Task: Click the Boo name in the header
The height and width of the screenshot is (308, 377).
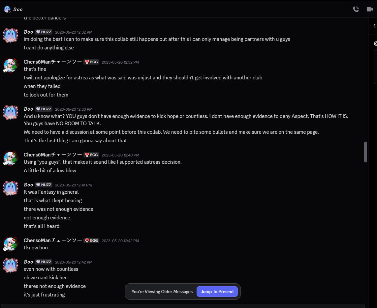Action: click(18, 9)
